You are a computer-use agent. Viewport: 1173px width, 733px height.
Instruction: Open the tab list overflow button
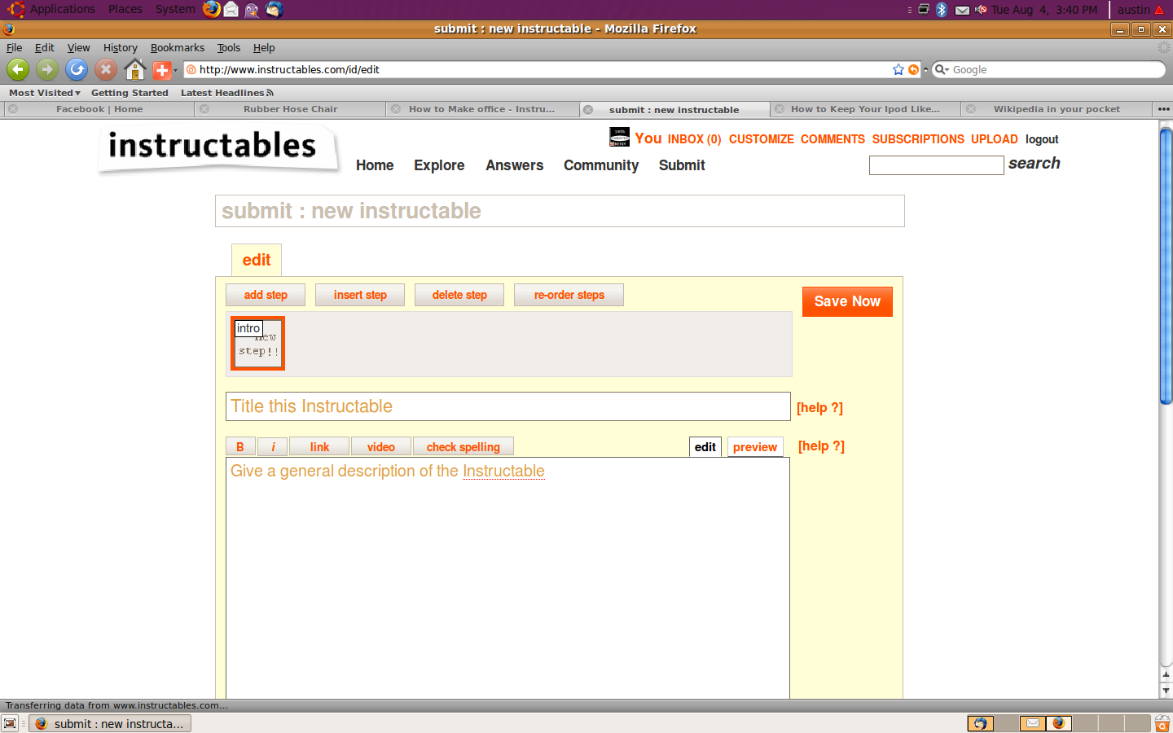1163,109
